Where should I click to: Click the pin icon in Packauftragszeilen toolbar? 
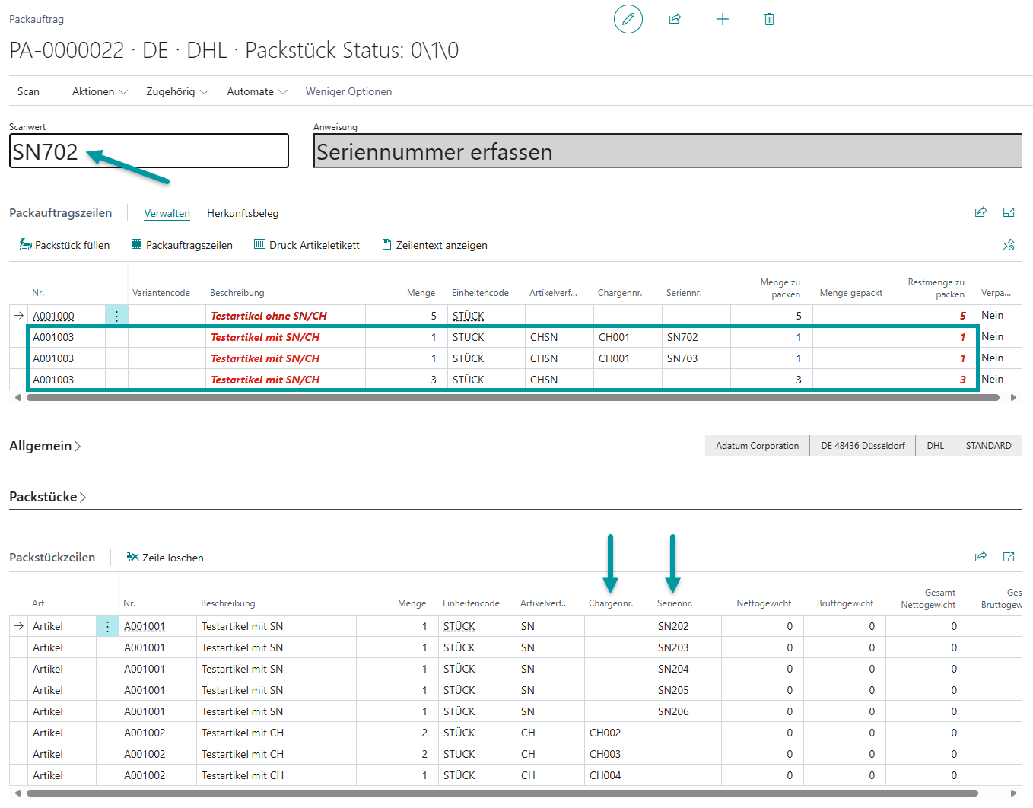coord(1009,245)
